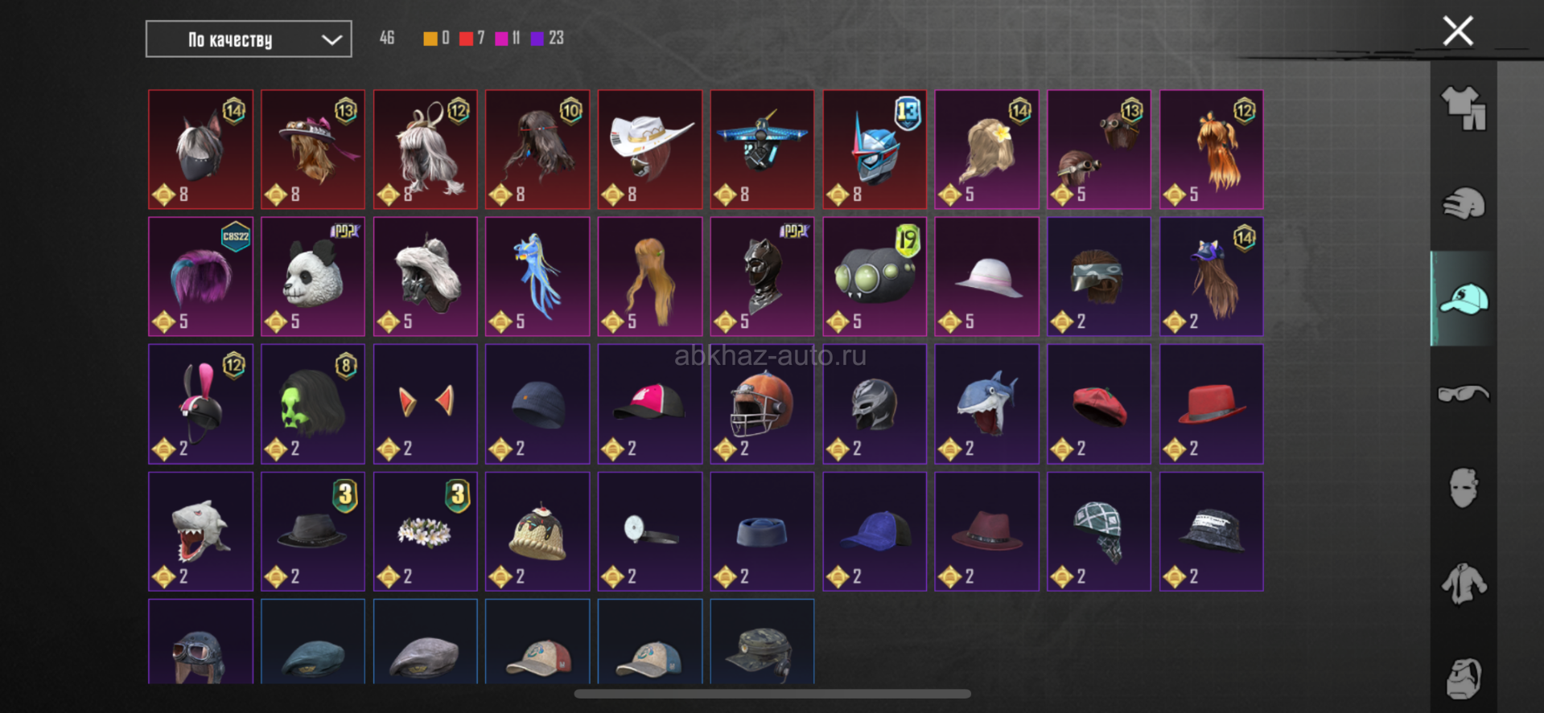Open the cap headwear category
The height and width of the screenshot is (713, 1544).
(1464, 299)
